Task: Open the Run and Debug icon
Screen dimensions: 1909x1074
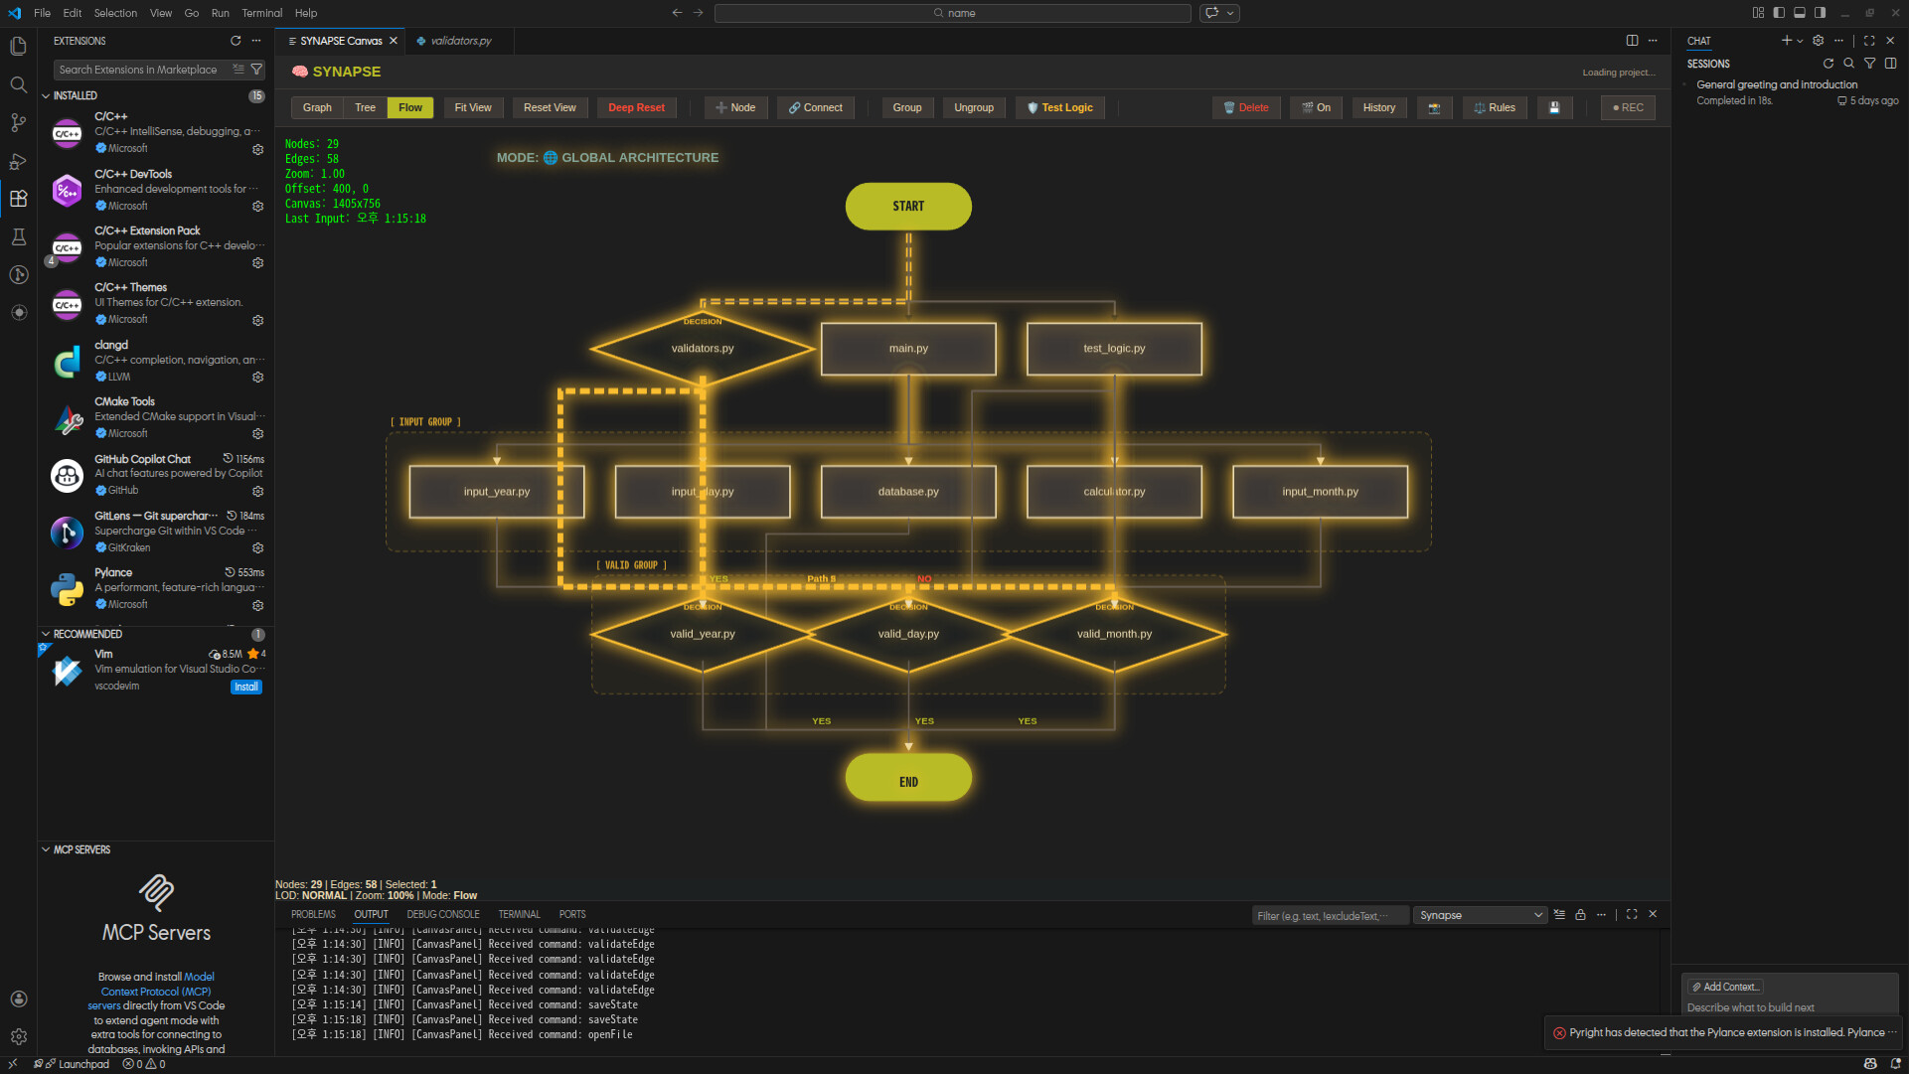Action: (18, 161)
